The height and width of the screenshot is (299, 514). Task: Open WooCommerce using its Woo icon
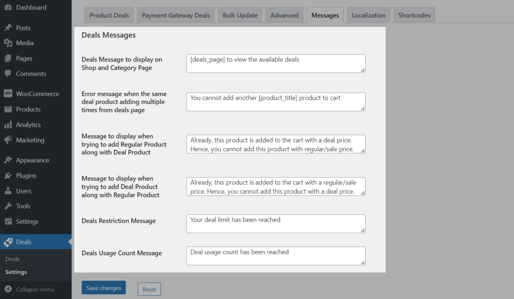tap(8, 94)
